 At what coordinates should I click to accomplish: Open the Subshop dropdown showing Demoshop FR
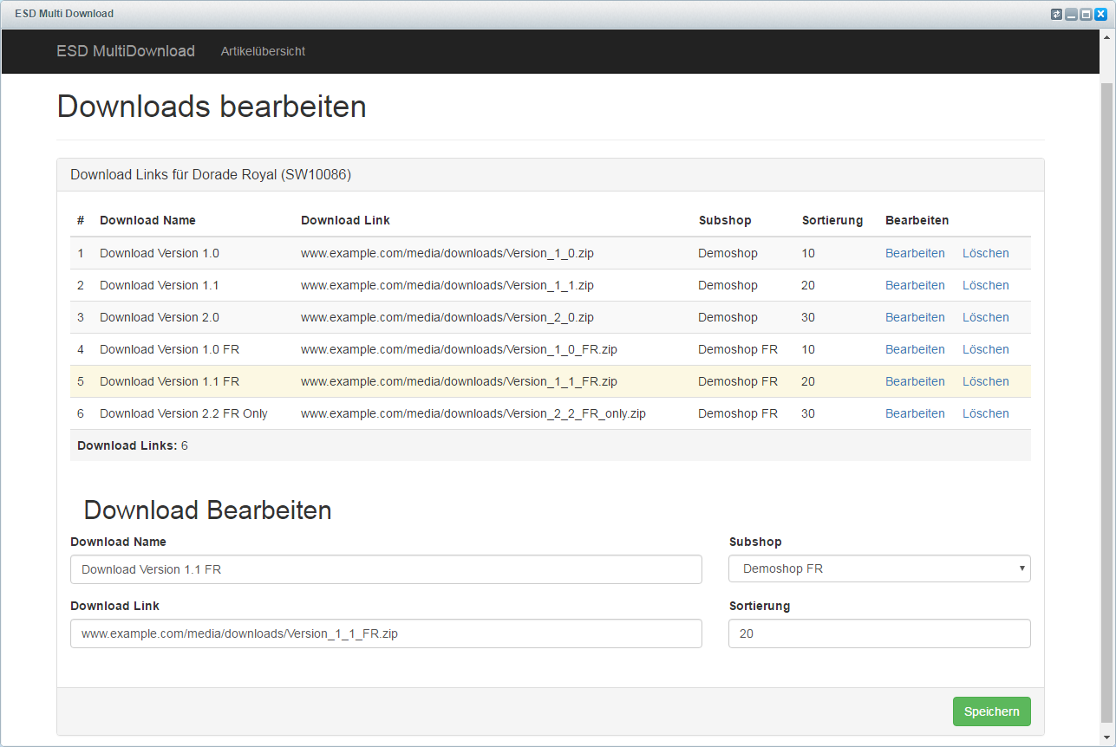[879, 569]
